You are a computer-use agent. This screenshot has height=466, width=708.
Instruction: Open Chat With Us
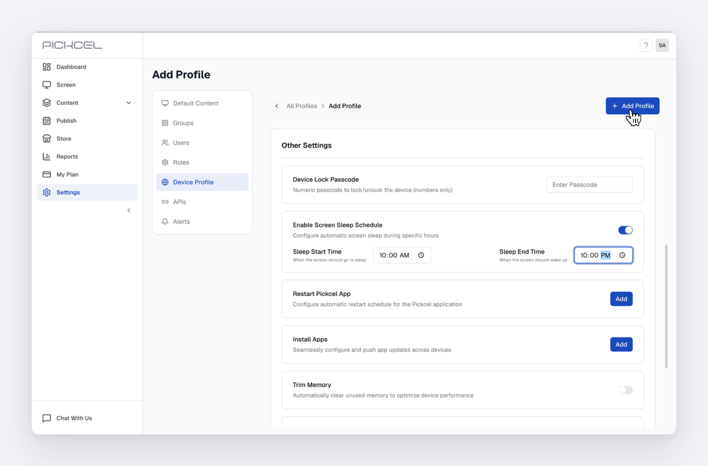[x=74, y=418]
